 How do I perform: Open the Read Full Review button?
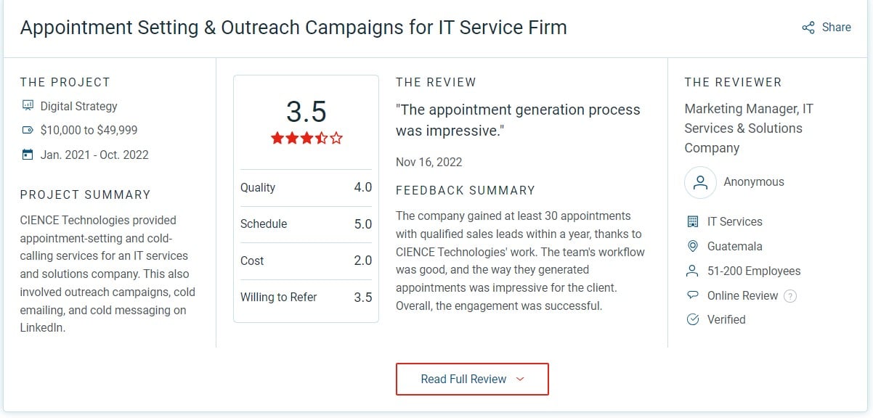[472, 379]
